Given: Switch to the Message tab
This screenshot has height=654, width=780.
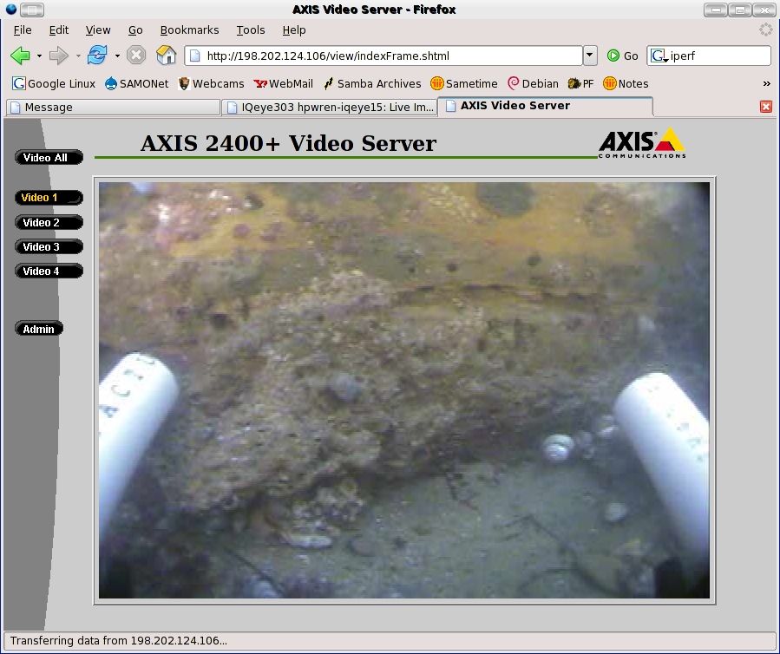Looking at the screenshot, I should [x=114, y=108].
